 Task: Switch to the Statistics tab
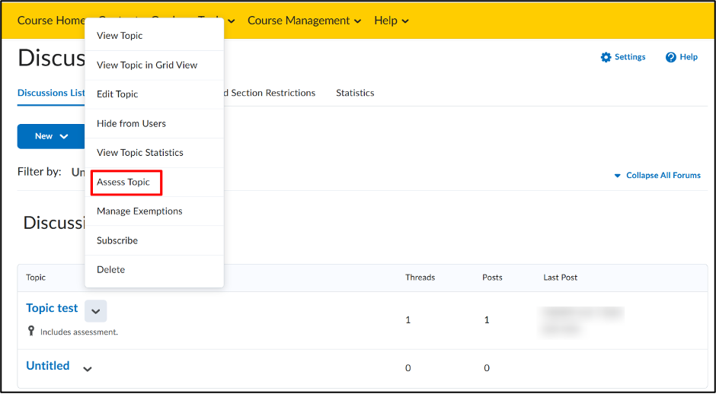point(355,93)
